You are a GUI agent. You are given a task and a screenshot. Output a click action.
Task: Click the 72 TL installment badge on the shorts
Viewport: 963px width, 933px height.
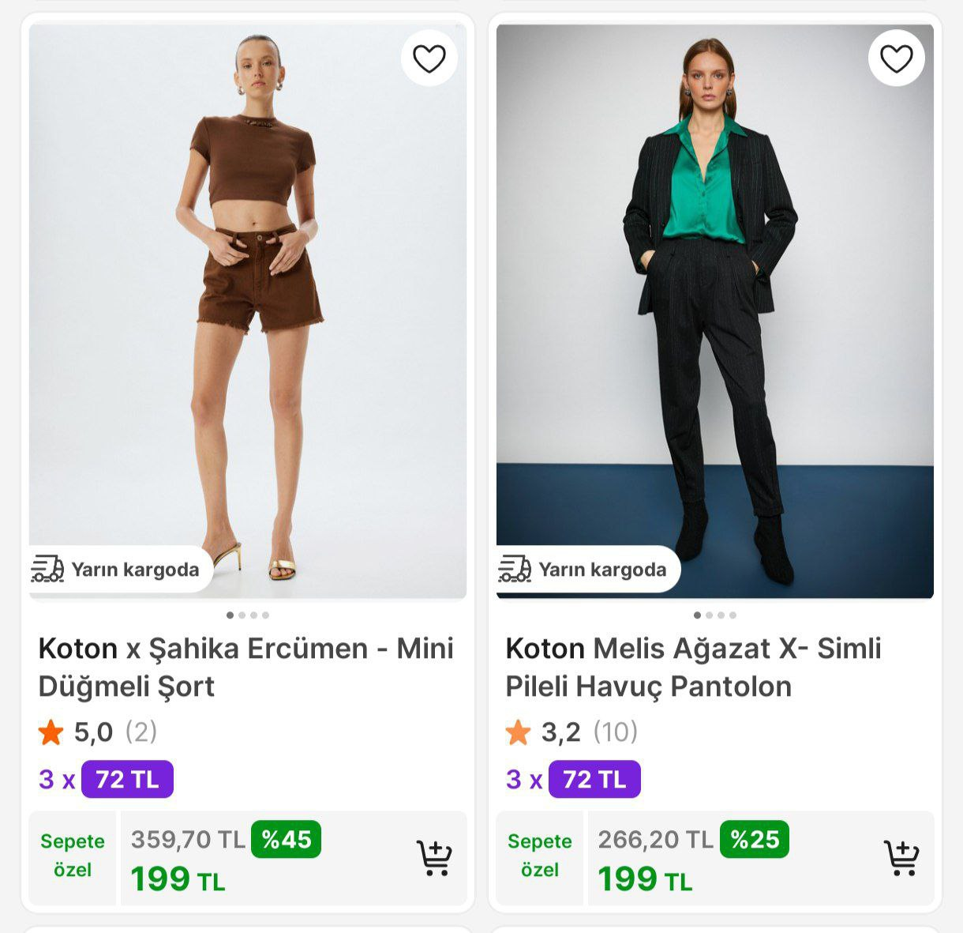(x=128, y=781)
